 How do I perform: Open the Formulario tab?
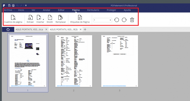point(93,10)
